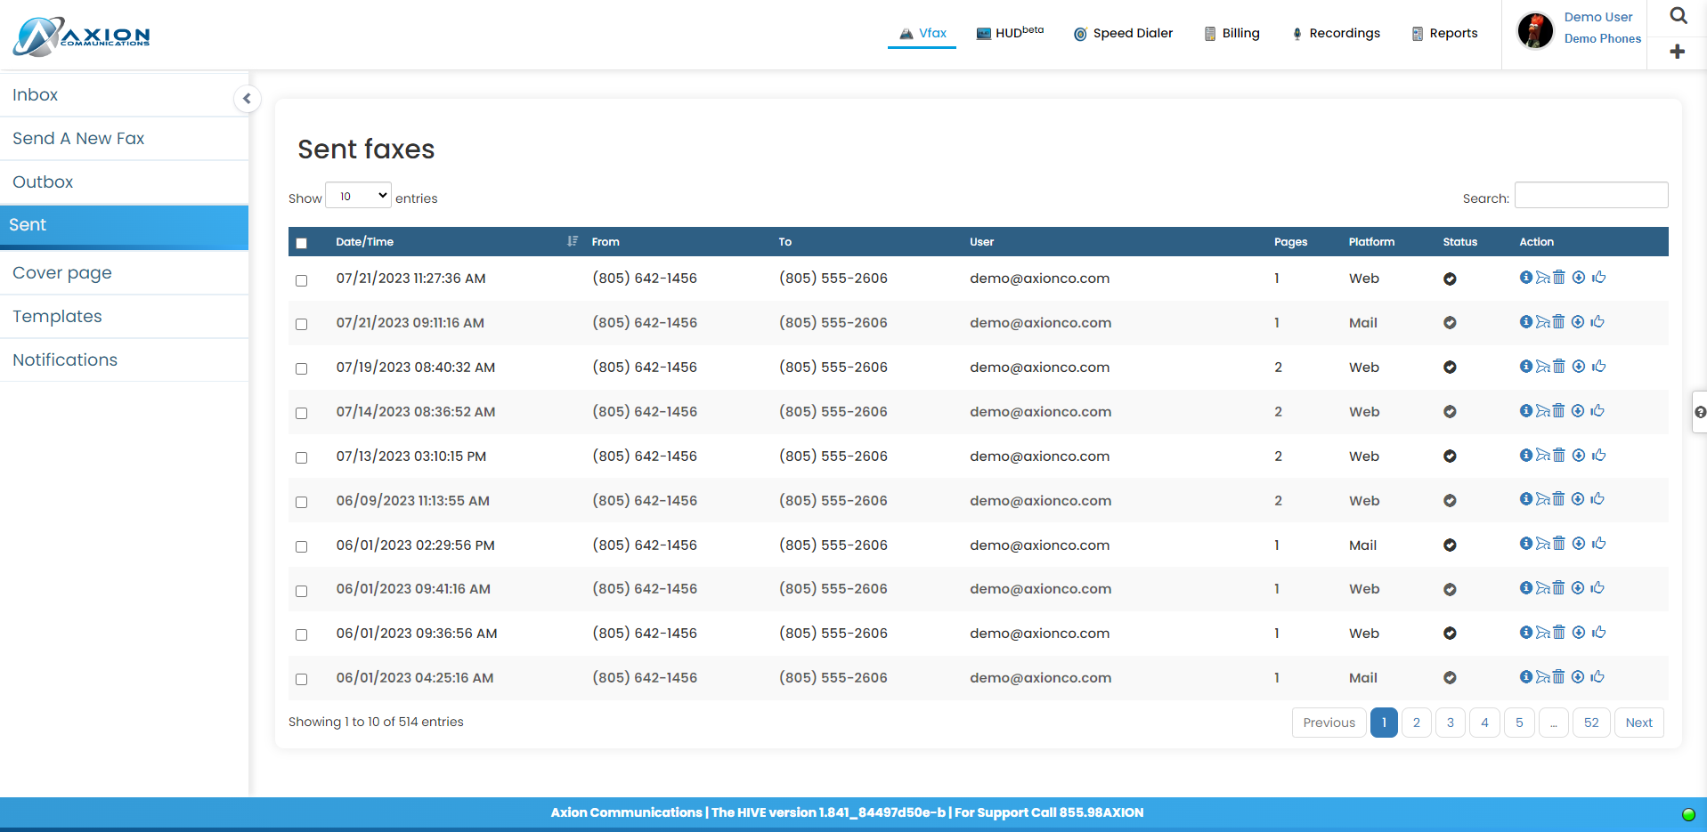Switch to the Billing tab
This screenshot has height=832, width=1707.
[1231, 33]
